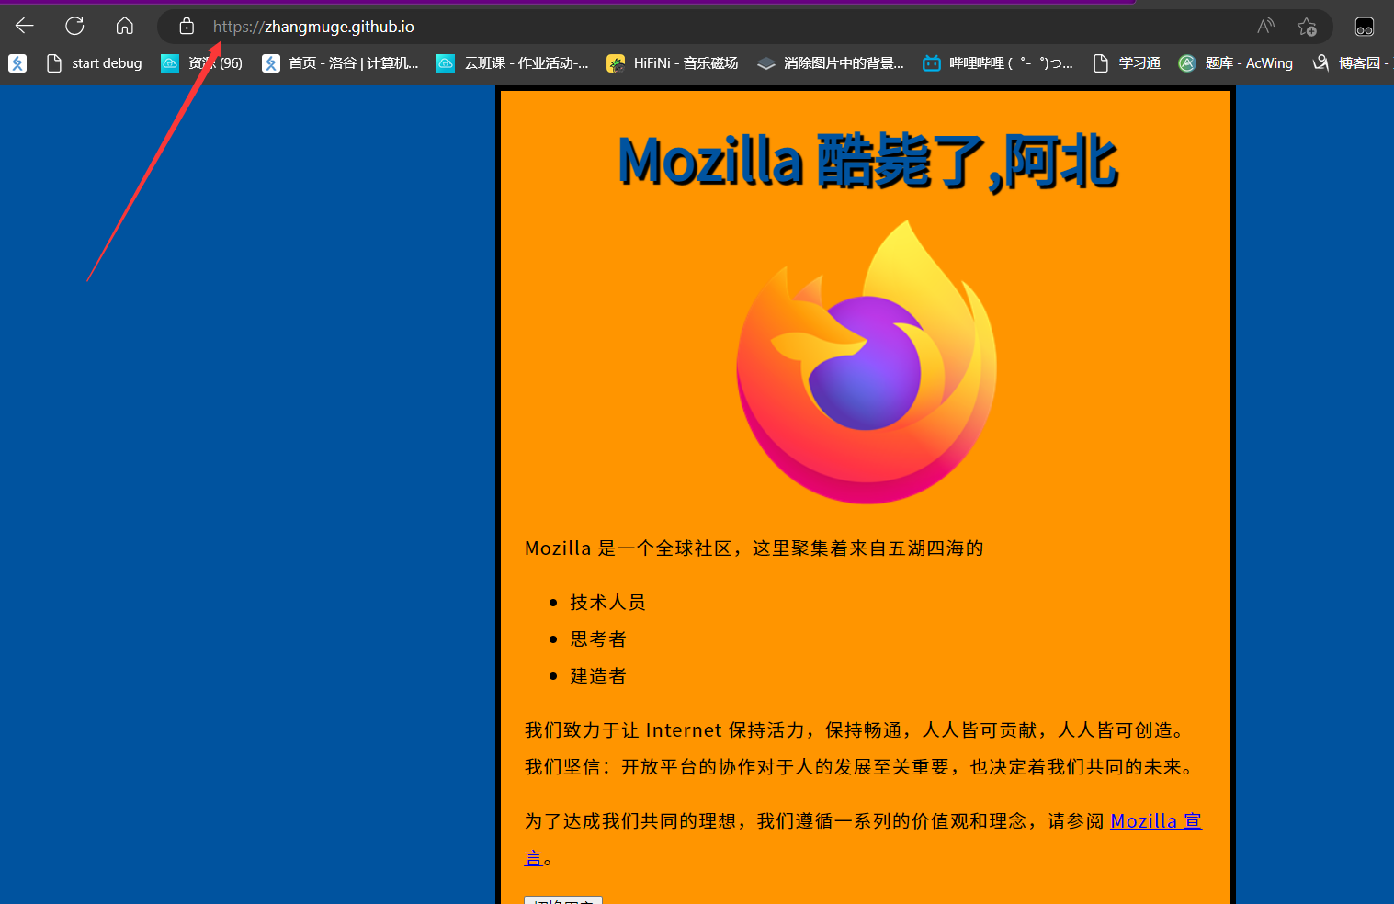1394x904 pixels.
Task: Activate the Read Aloud icon in address bar
Action: (x=1265, y=27)
